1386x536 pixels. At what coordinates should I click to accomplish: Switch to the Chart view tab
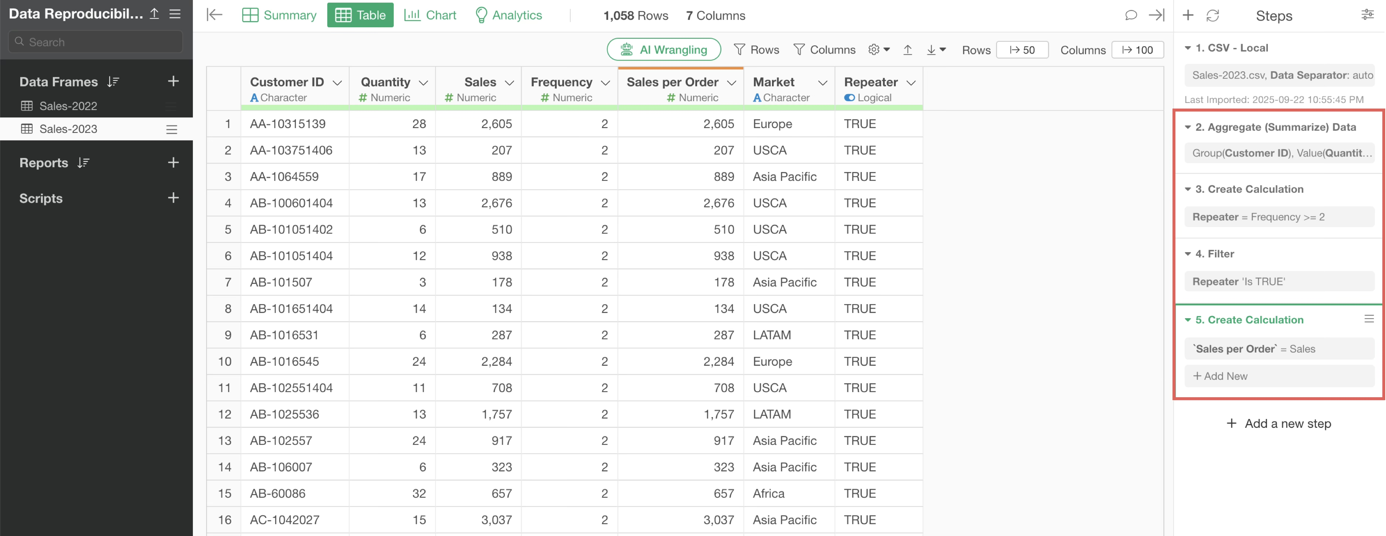430,15
